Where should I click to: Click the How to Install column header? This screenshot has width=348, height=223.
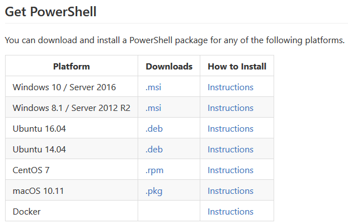tap(237, 67)
